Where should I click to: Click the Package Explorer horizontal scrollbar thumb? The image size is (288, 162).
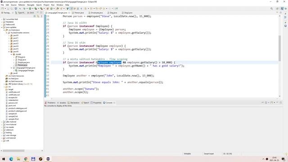[x=13, y=151]
